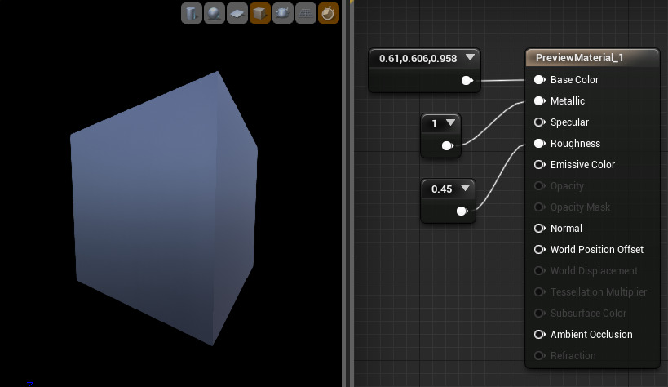Select the sphere preview shape

215,13
